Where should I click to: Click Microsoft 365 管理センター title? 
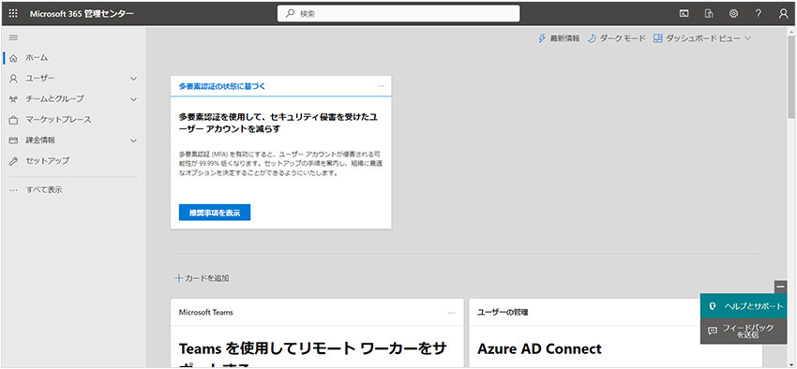pos(82,14)
